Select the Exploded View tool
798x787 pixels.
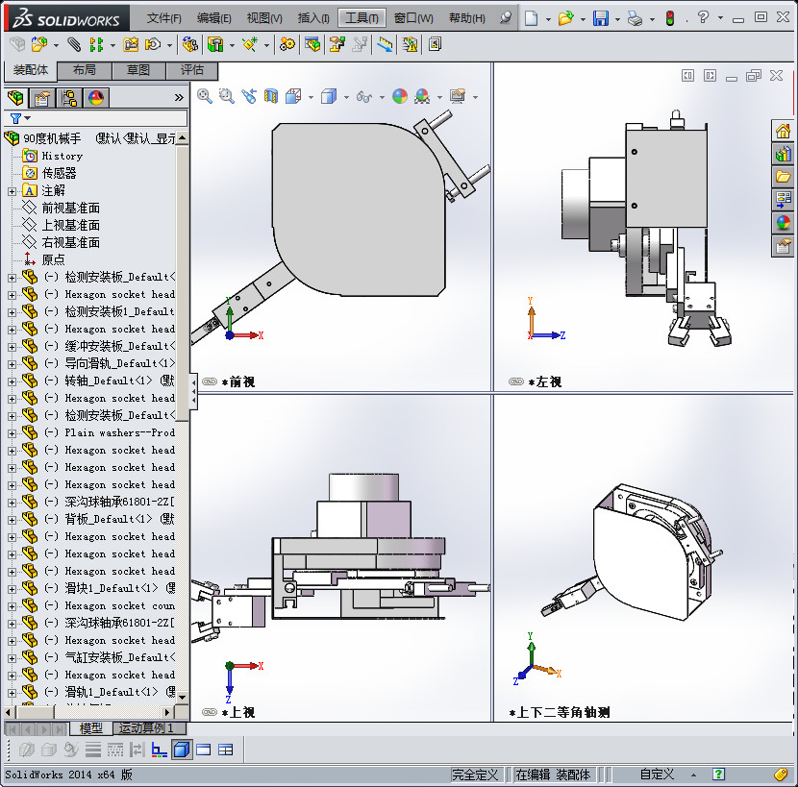point(337,45)
